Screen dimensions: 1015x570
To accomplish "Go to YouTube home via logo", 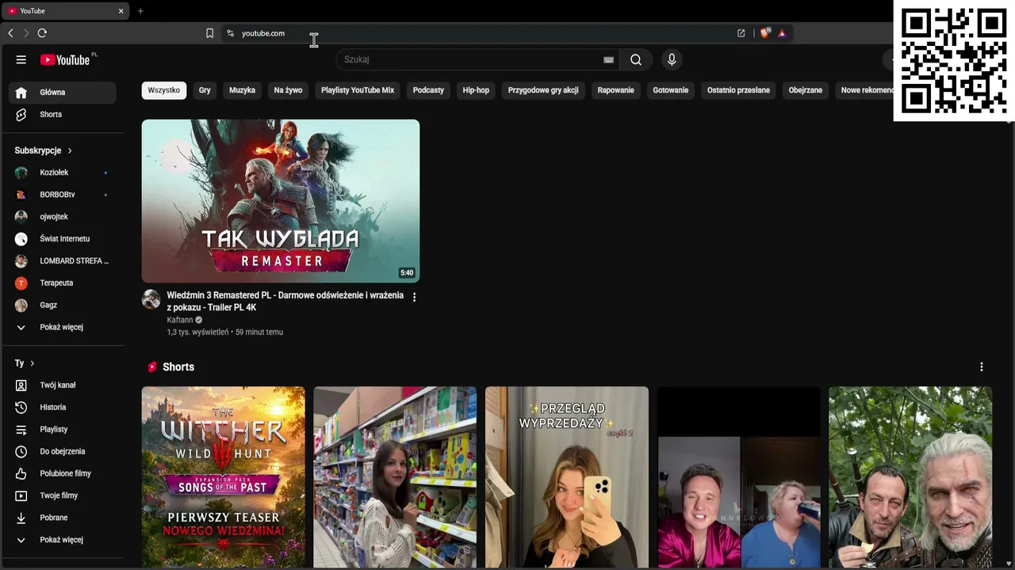I will coord(65,59).
